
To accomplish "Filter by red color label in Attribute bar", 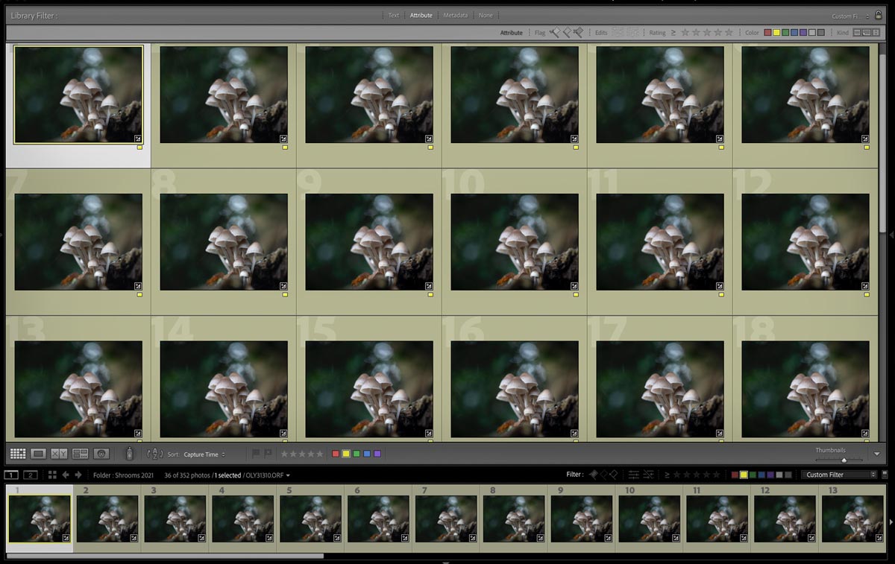I will [767, 33].
